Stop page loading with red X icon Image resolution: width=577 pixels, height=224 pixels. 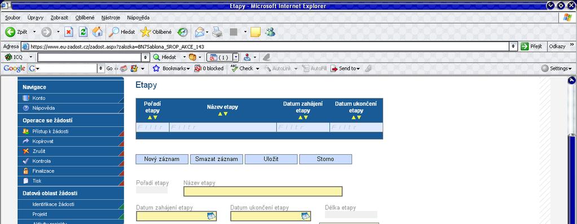pos(69,32)
